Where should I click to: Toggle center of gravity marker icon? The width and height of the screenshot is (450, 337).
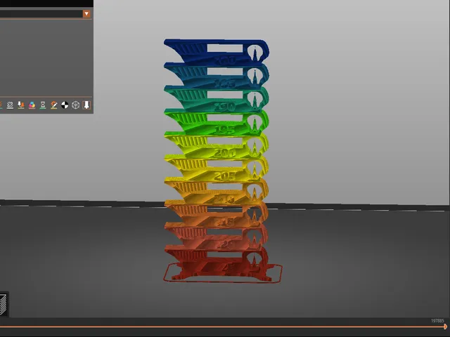coord(65,105)
